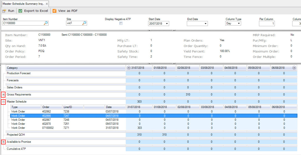Select Work Order 07100002 row
301x155 pixels.
point(154,128)
